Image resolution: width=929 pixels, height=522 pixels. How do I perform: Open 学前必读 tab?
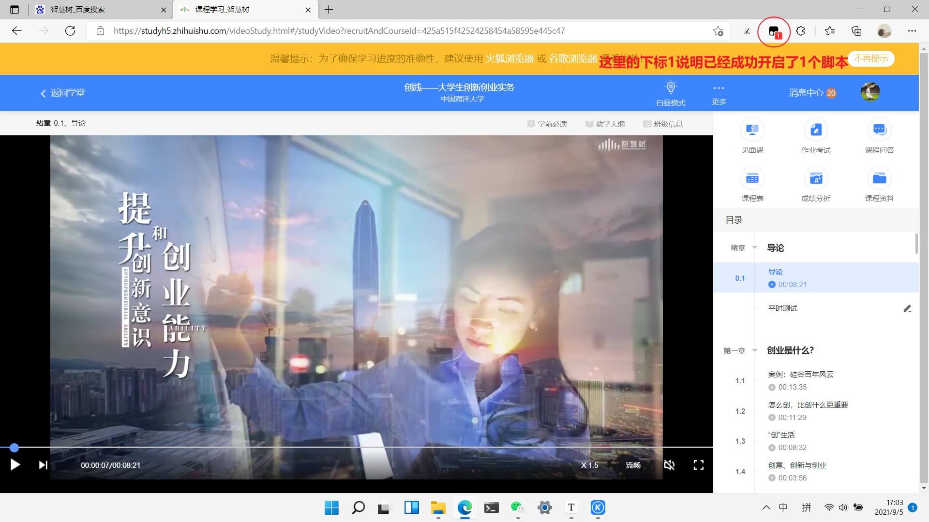click(x=547, y=124)
